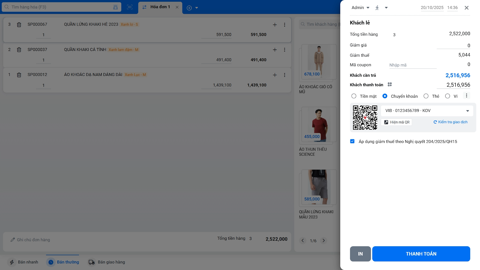The width and height of the screenshot is (480, 270).
Task: Click the THANH TOÁN button
Action: pos(421,254)
